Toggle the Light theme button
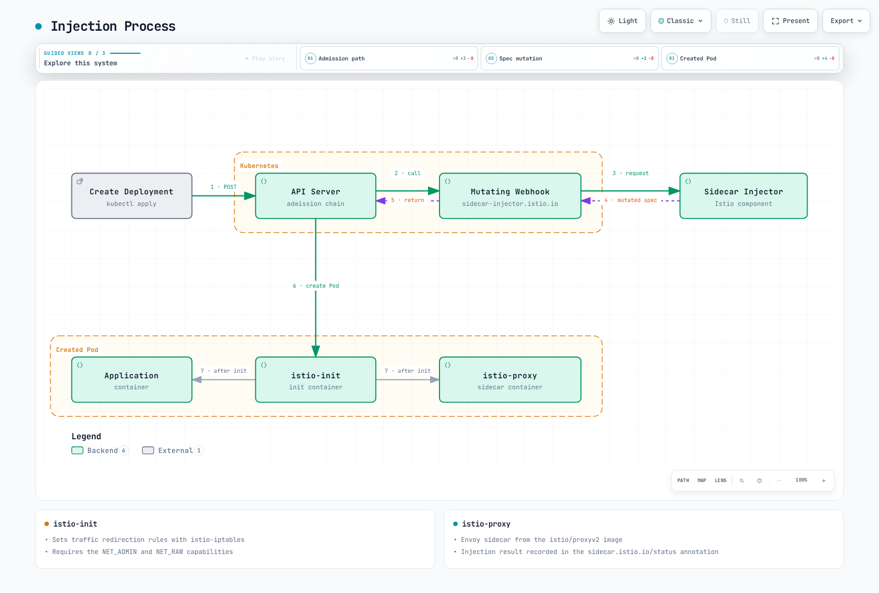The image size is (879, 593). click(622, 21)
